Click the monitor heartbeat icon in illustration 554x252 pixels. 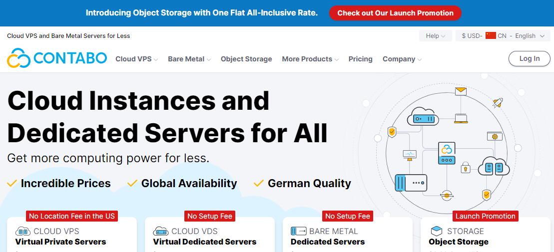410,155
